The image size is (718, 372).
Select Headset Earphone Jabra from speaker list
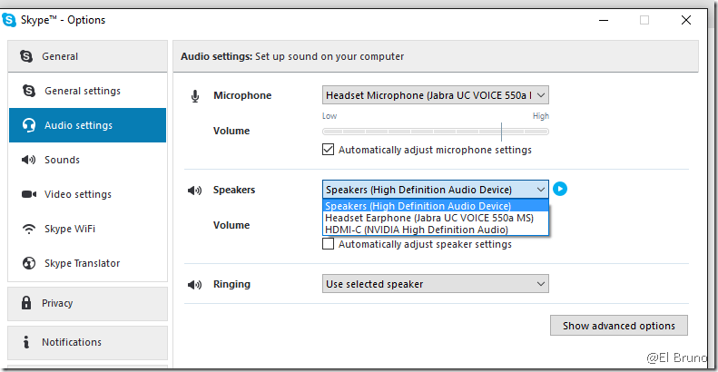tap(428, 218)
